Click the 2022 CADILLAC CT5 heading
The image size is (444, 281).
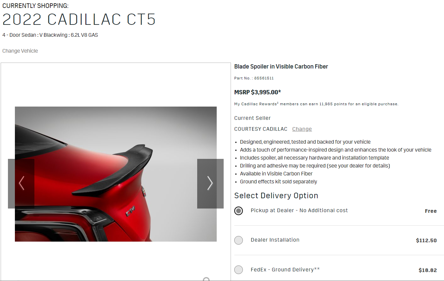click(x=79, y=20)
